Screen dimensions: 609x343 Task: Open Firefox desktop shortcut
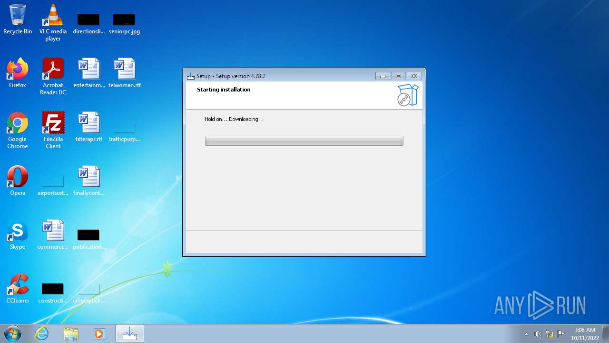tap(18, 73)
